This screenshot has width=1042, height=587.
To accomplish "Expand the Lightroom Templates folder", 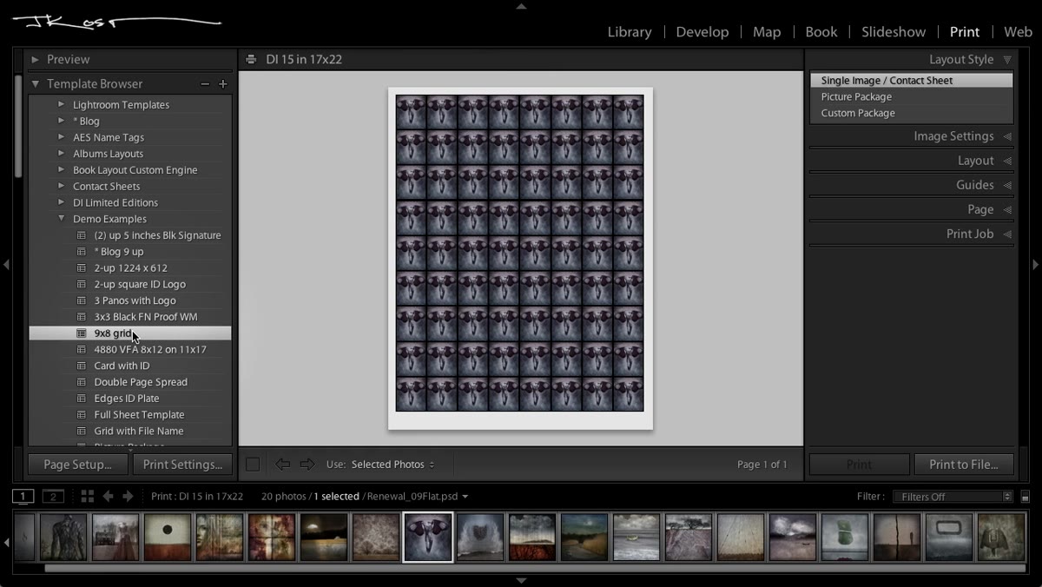I will coord(62,105).
